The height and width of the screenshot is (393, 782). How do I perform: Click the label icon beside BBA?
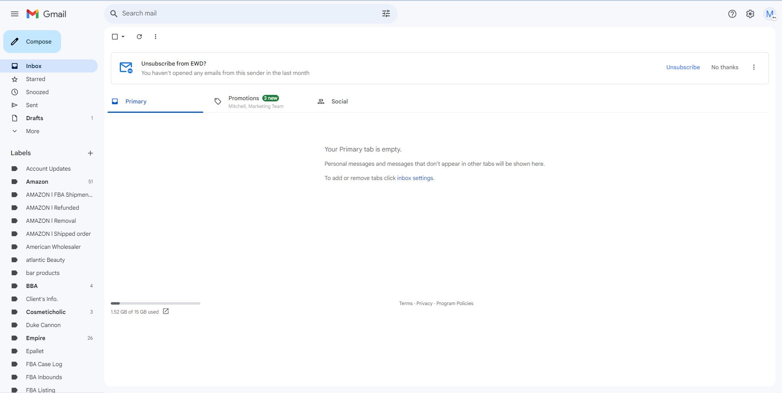coord(15,286)
